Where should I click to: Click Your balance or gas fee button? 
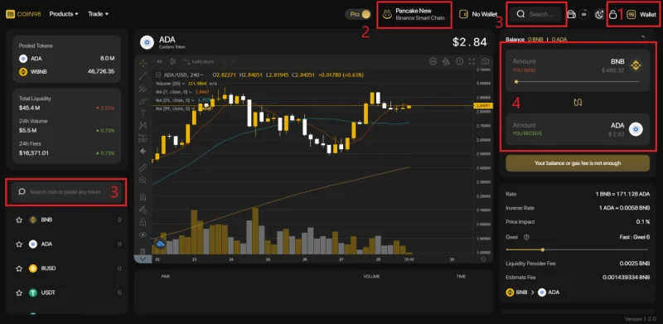coord(578,163)
